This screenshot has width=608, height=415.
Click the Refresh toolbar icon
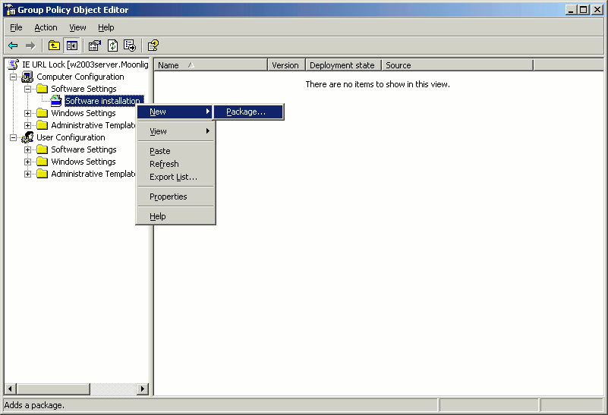pos(112,46)
